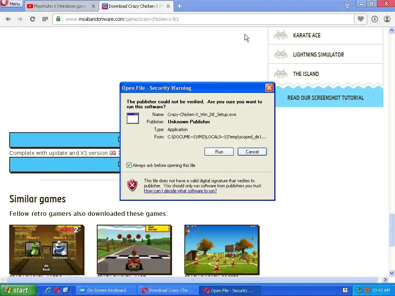395x296 pixels.
Task: Click the horizontal scroll right arrow
Action: tap(385, 279)
